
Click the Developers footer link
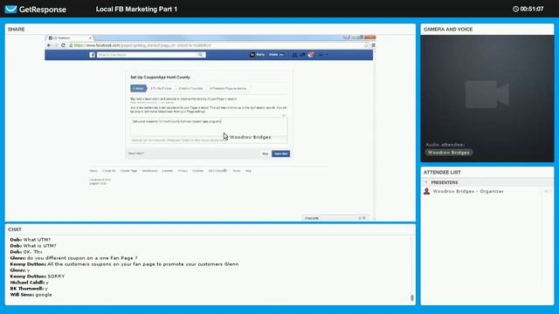(x=149, y=171)
